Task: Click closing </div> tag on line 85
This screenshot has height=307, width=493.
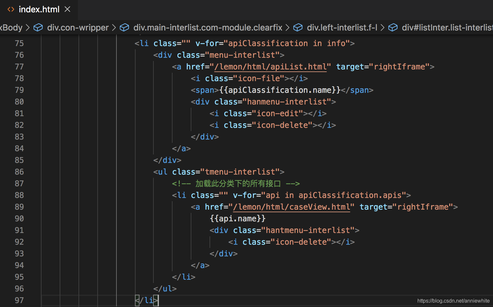Action: coord(167,160)
